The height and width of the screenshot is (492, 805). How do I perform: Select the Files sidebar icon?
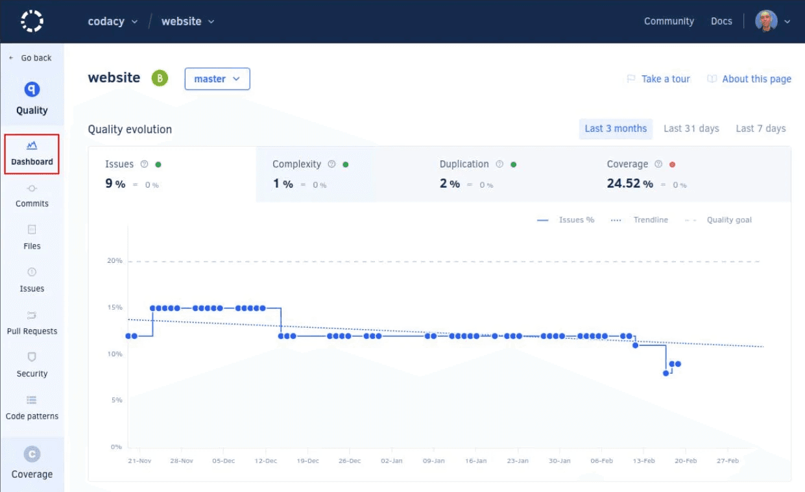click(x=31, y=238)
